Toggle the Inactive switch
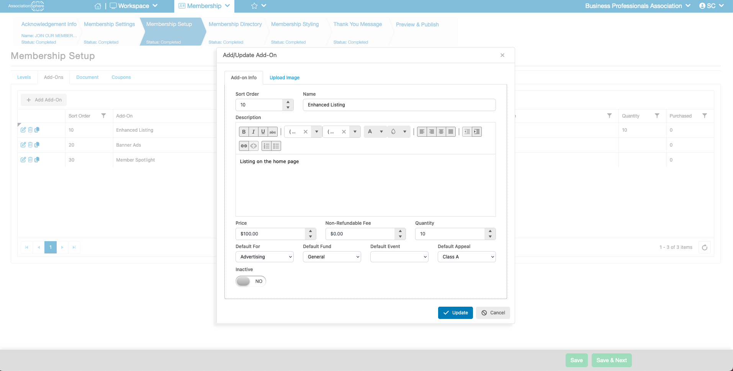733x371 pixels. coord(251,281)
